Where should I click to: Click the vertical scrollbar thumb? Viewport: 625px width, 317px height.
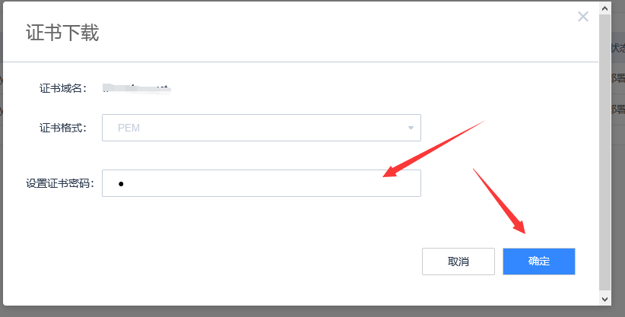pyautogui.click(x=604, y=153)
